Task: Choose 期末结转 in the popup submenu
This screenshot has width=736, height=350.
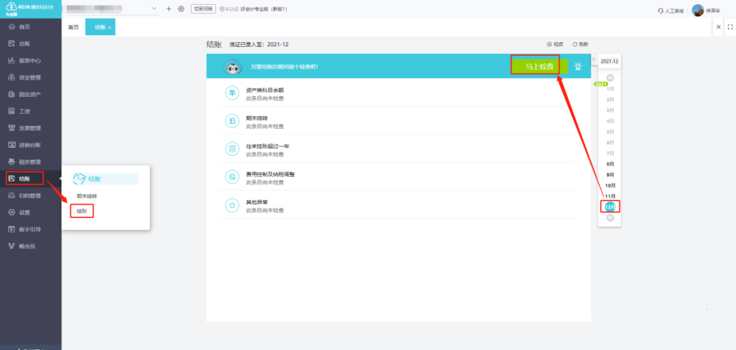Action: click(87, 195)
